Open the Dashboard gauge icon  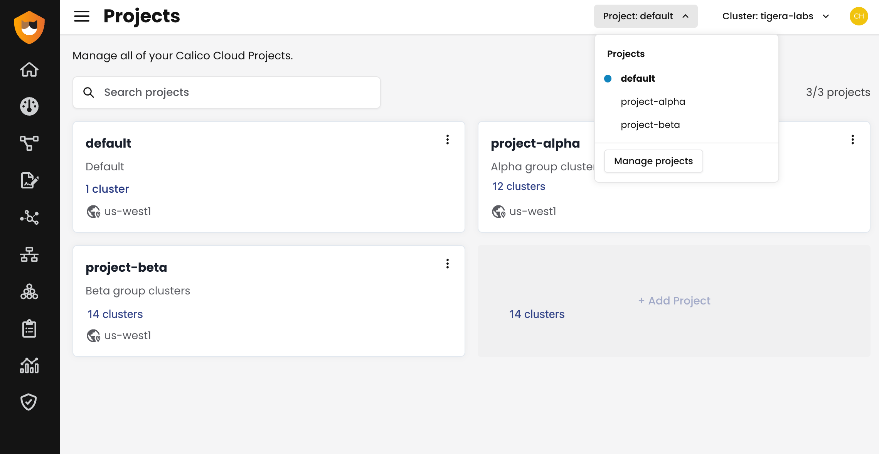point(29,106)
